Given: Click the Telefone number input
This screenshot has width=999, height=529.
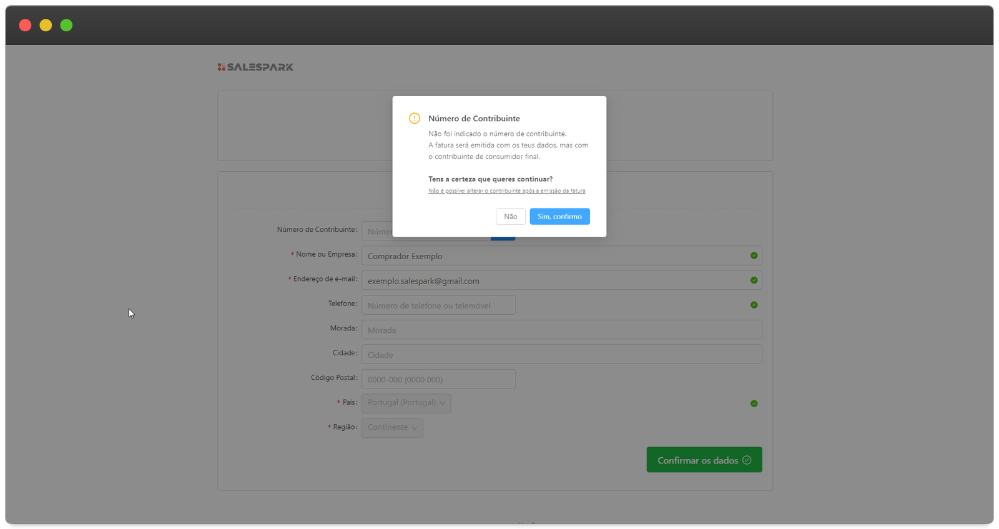Looking at the screenshot, I should [x=438, y=305].
